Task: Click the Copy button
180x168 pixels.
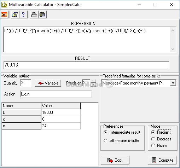Action: [x=115, y=160]
